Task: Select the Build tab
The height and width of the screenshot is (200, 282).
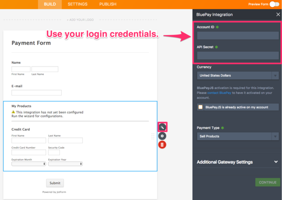Action: 50,4
